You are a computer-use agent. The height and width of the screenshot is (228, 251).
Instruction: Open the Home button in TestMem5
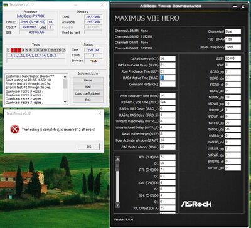point(88,80)
